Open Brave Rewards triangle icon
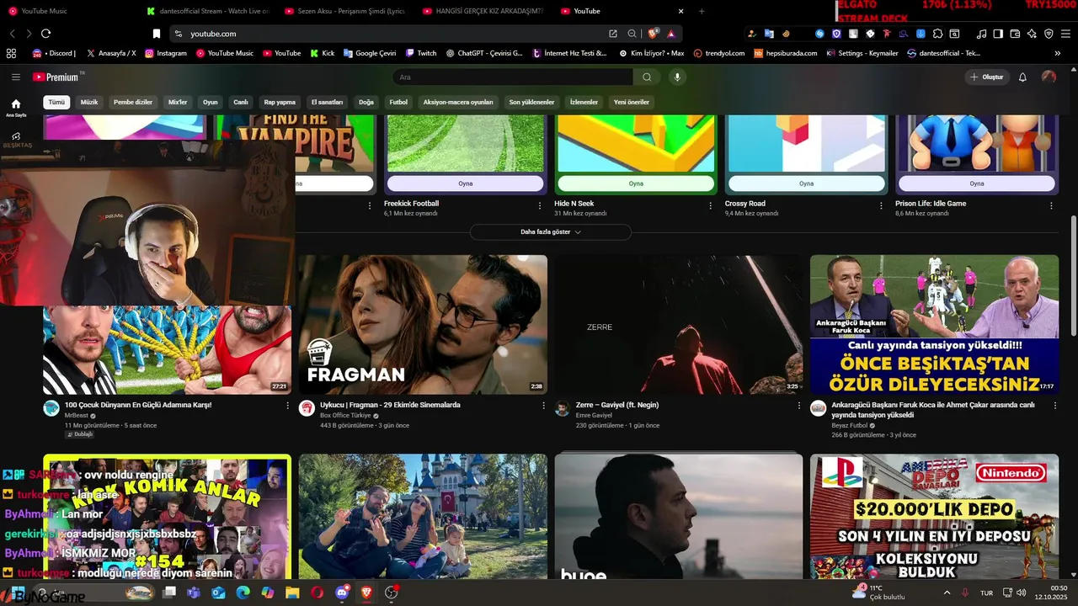 tap(671, 34)
